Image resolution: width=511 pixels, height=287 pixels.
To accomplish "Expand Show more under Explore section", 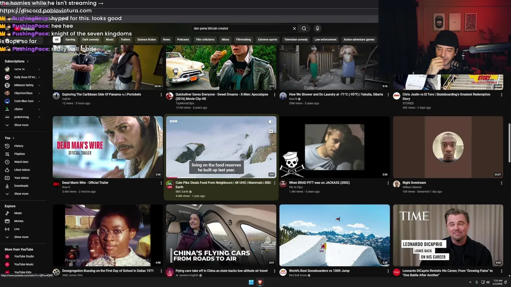I will [x=24, y=237].
